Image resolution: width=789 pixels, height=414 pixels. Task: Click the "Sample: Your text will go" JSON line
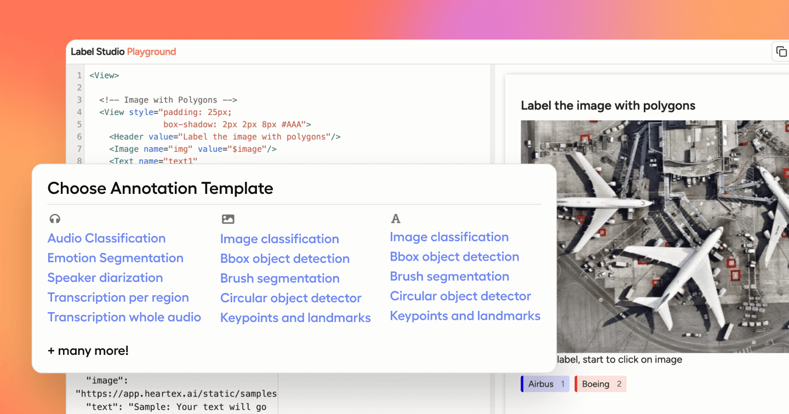tap(176, 407)
